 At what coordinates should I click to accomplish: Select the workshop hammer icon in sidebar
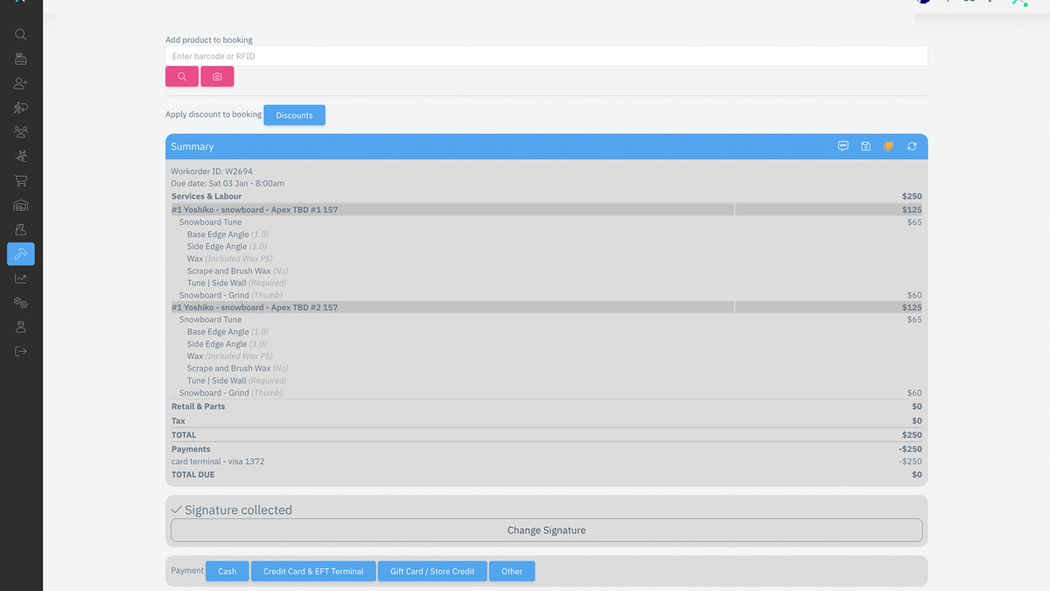(21, 254)
